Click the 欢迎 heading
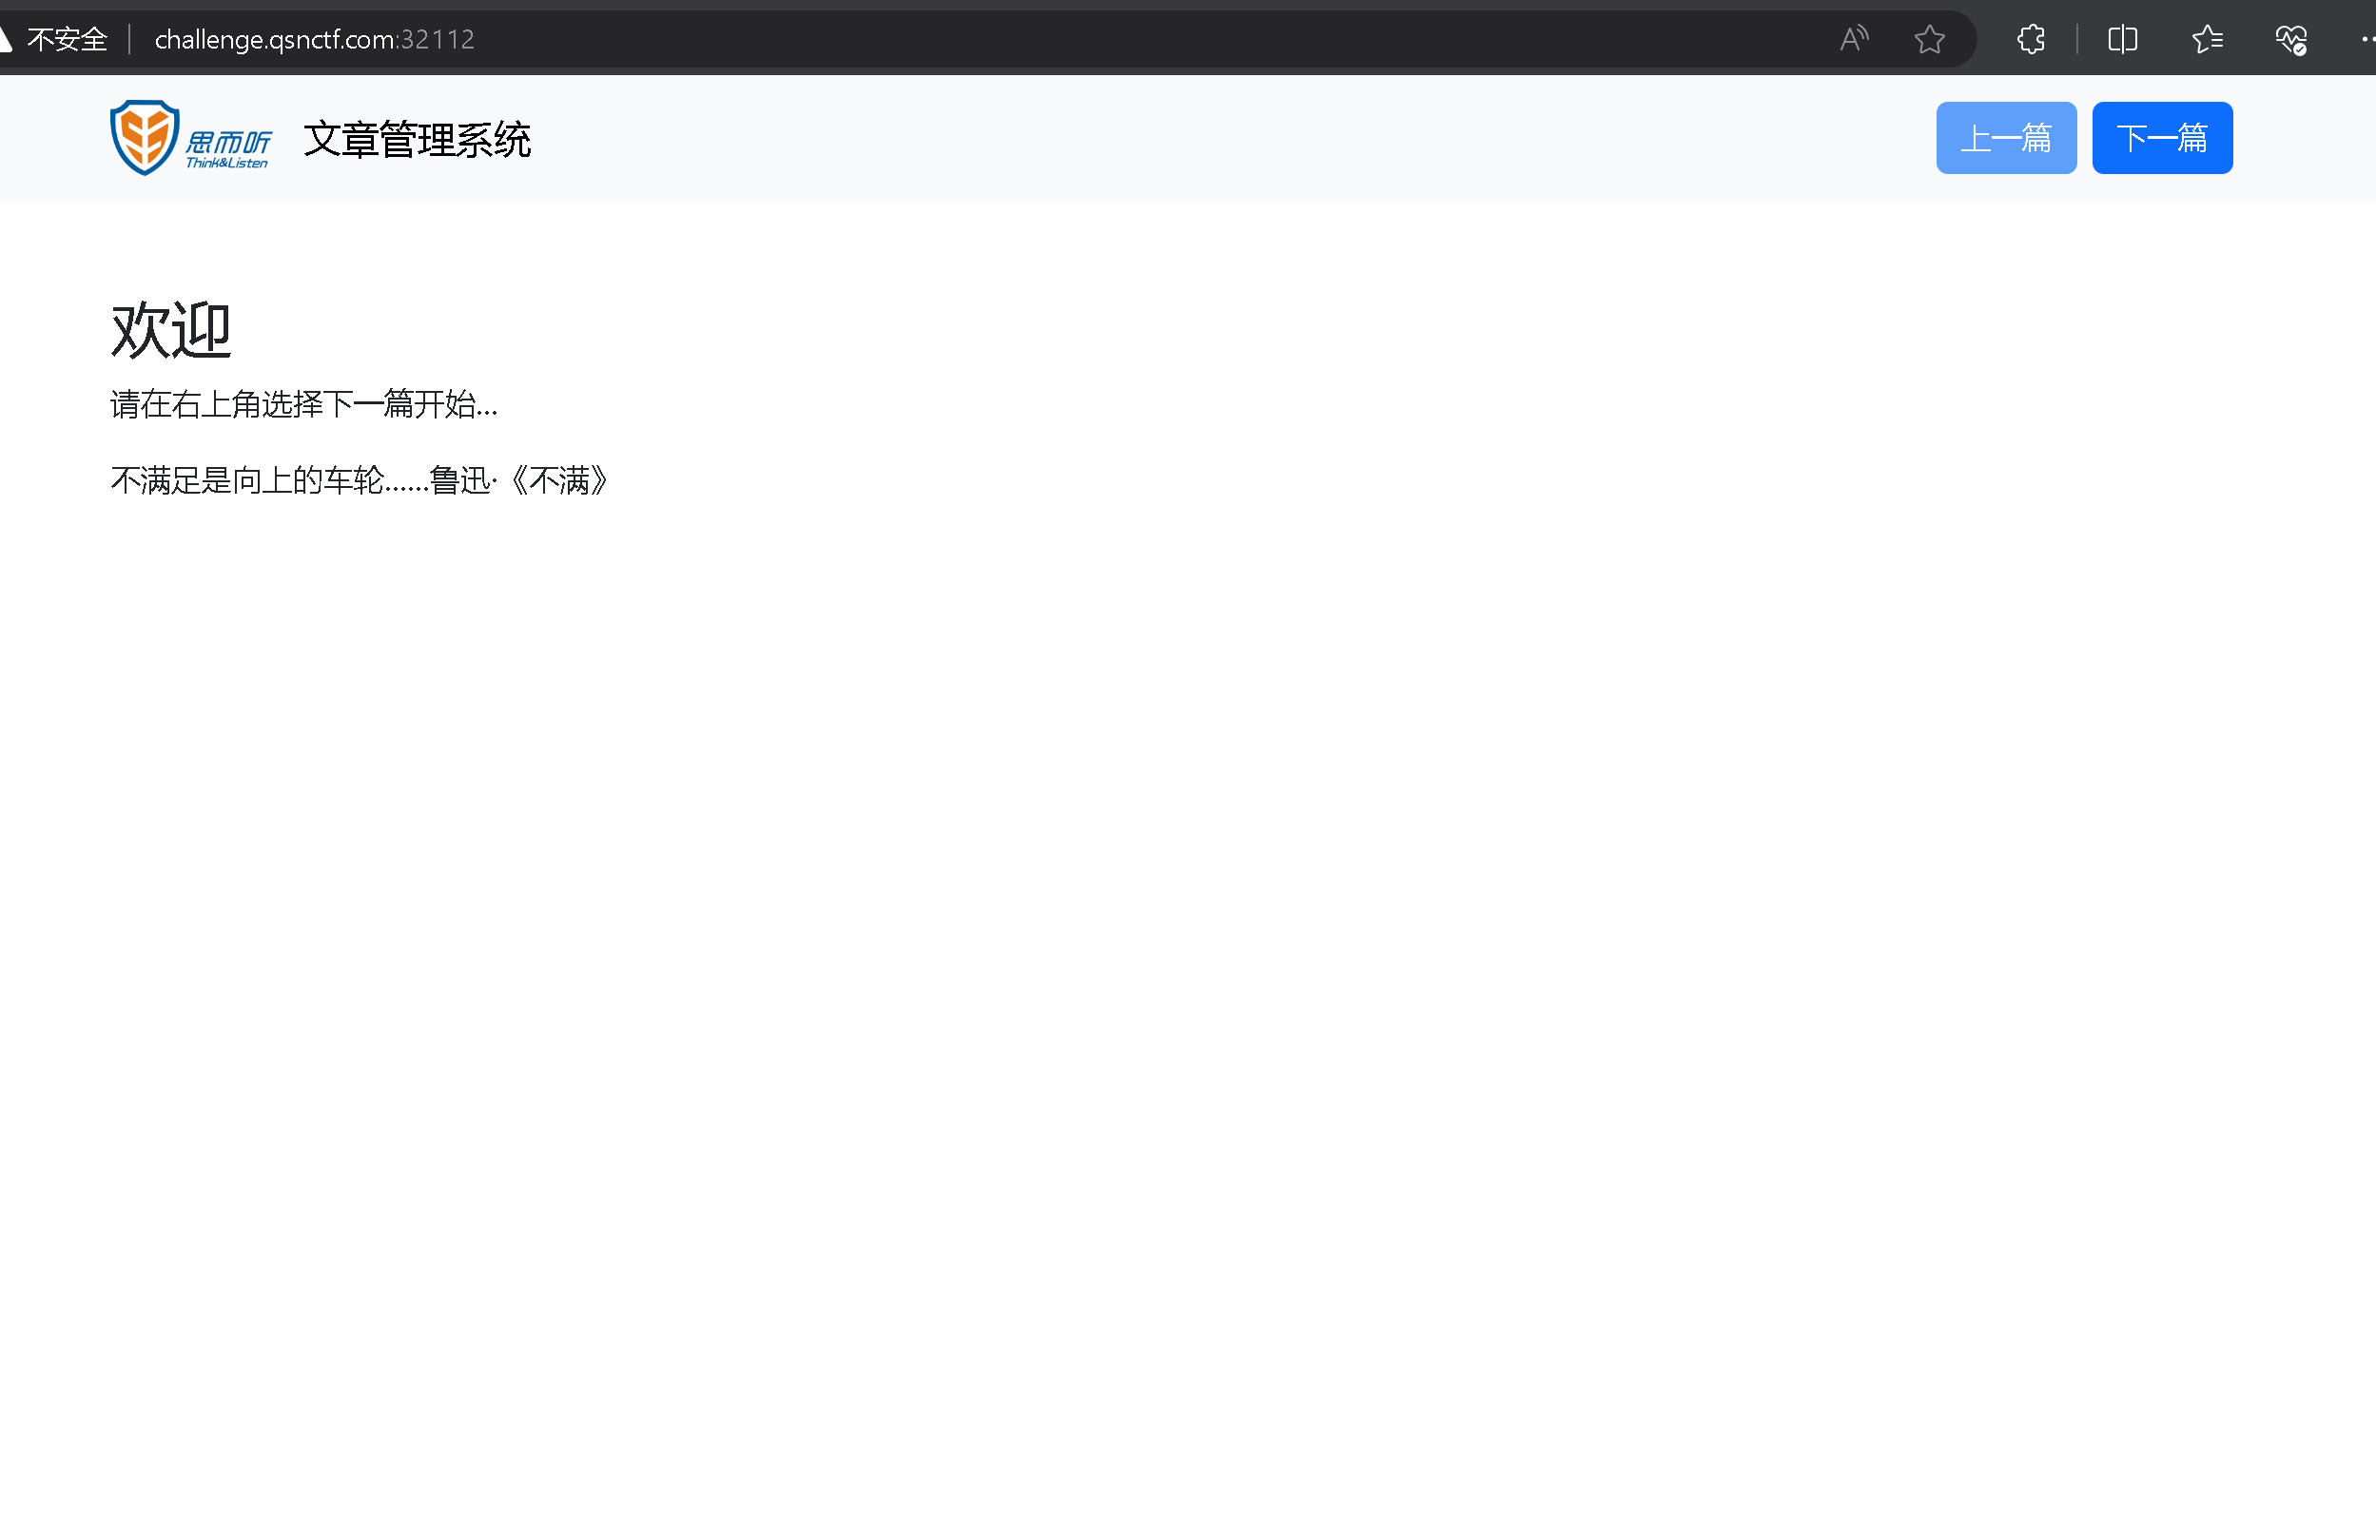This screenshot has height=1540, width=2376. [170, 330]
